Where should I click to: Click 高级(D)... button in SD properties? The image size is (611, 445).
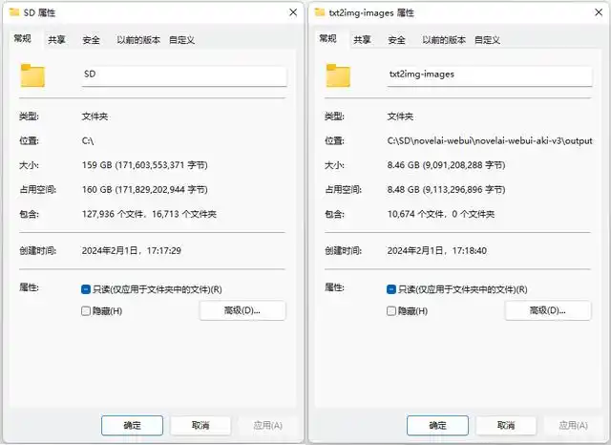point(242,310)
